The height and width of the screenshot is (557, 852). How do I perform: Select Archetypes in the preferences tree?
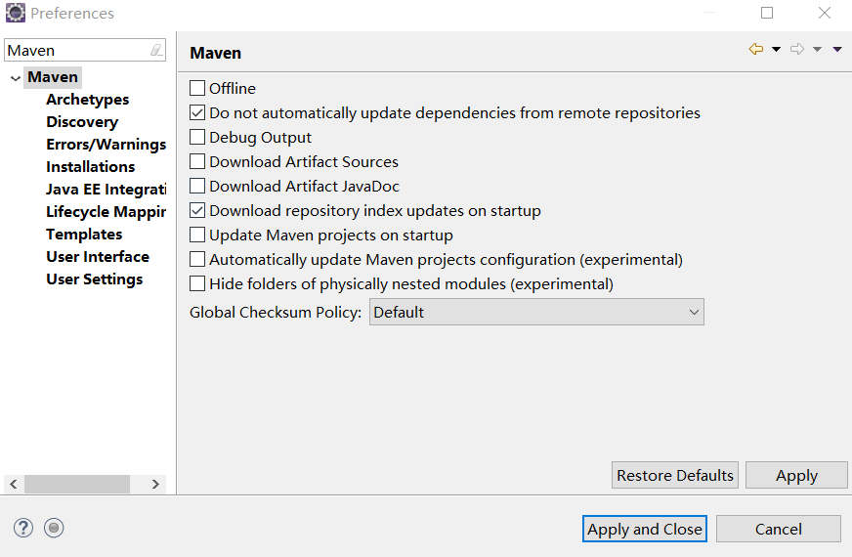(87, 100)
